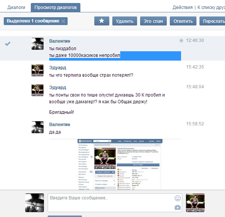The image size is (225, 217).
Task: Select message 'ты что терпила вообще страх потерял!?'
Action: 91,75
